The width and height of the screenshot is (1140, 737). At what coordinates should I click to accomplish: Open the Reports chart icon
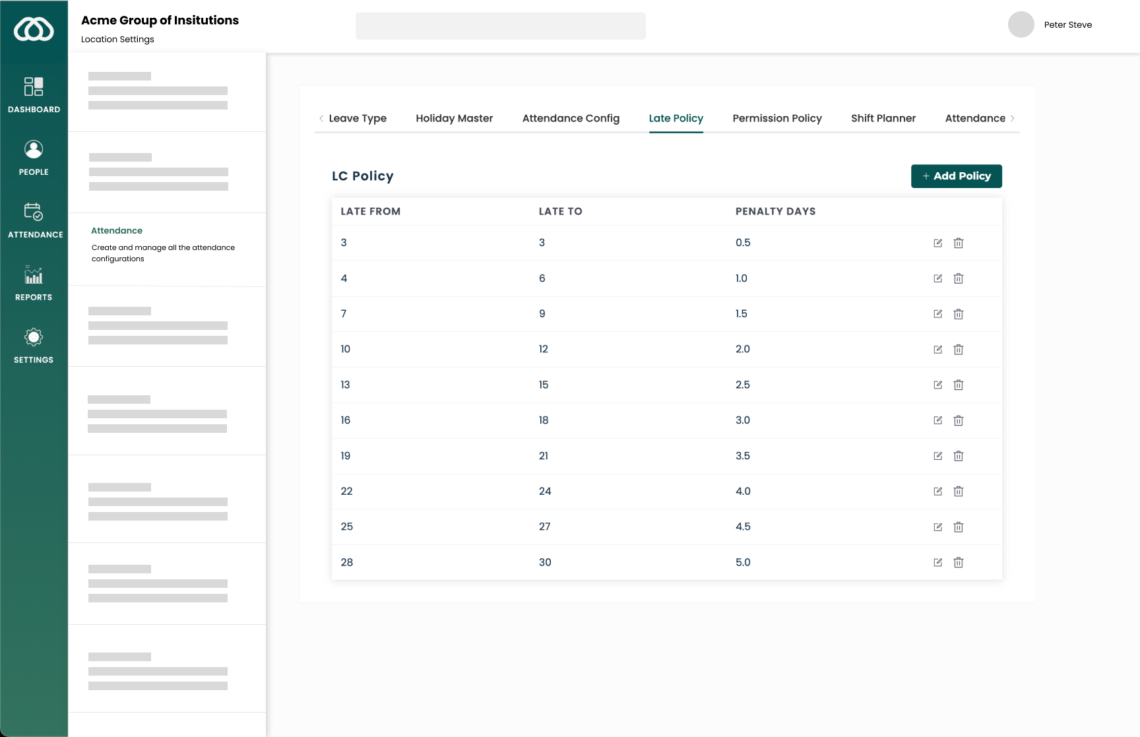pyautogui.click(x=34, y=274)
